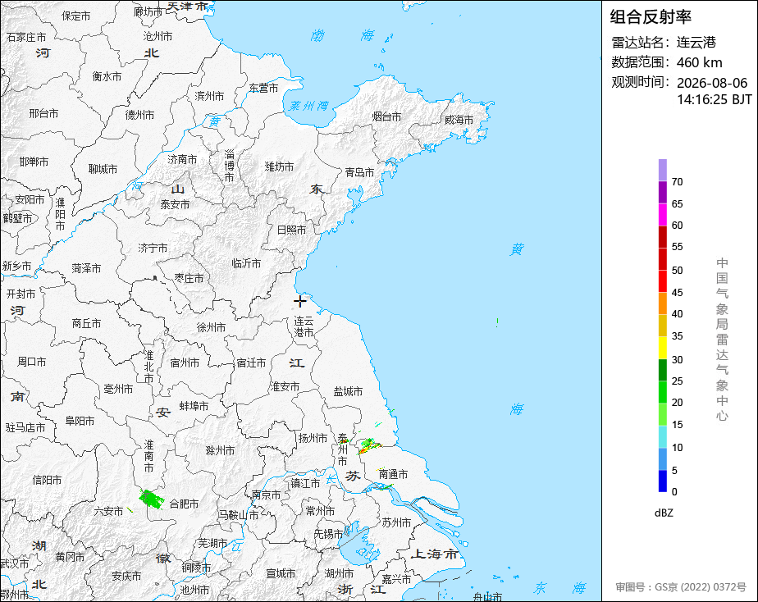
Task: Click the green radar echo near 合肥市
Action: (151, 499)
